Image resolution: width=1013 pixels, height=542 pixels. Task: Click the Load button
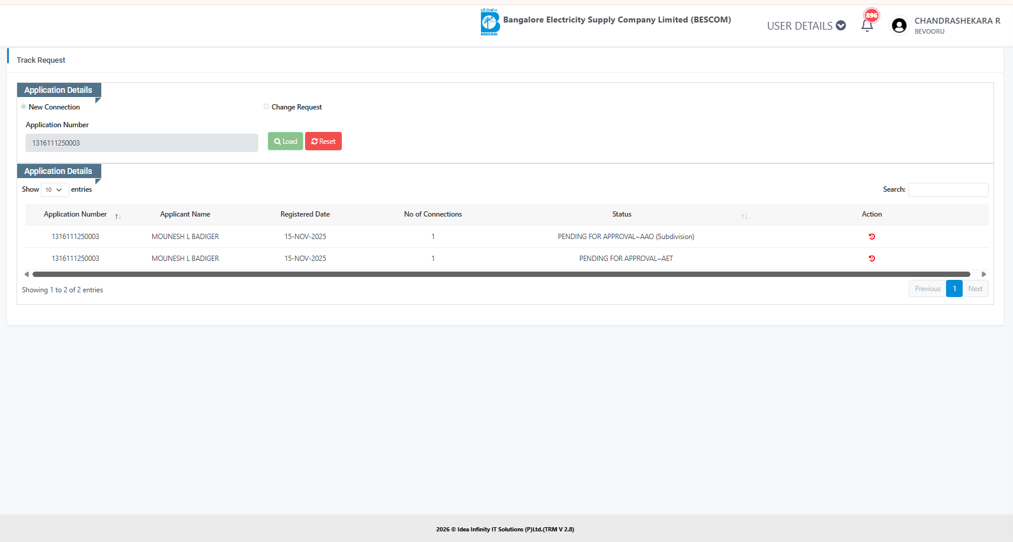[286, 141]
